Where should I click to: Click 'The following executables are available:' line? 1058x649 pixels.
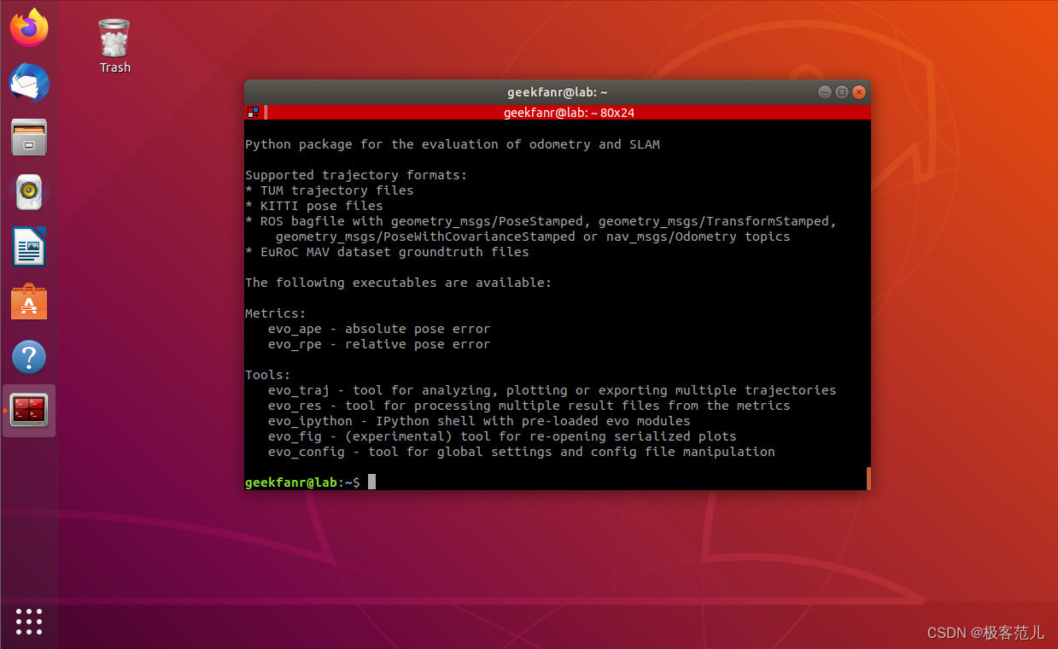pos(398,283)
